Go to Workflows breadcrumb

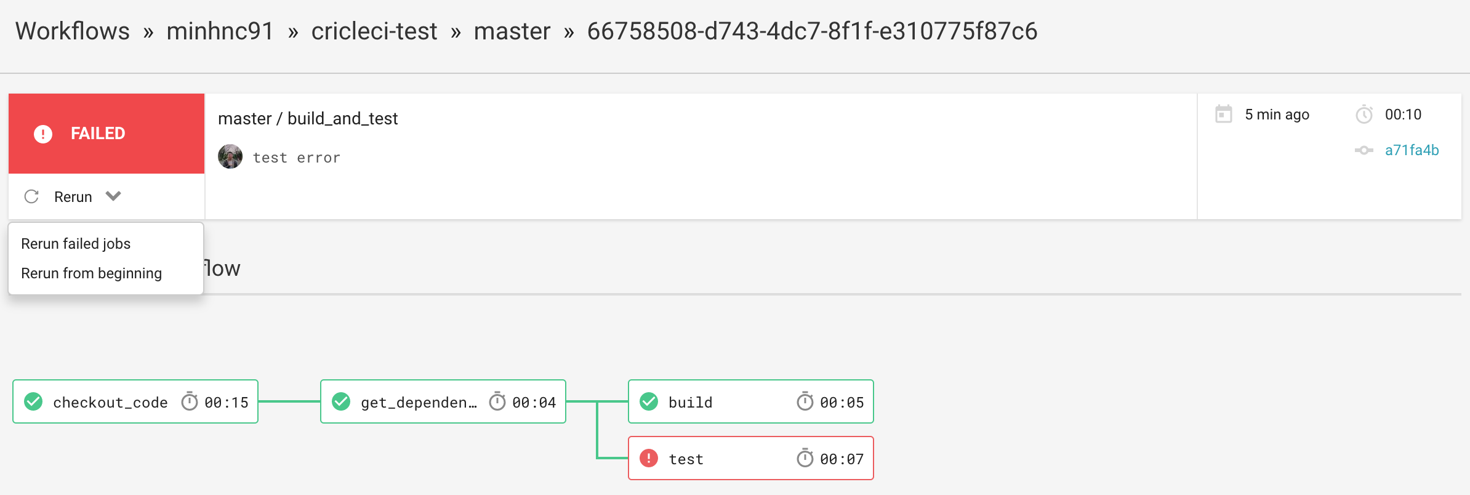click(x=73, y=31)
